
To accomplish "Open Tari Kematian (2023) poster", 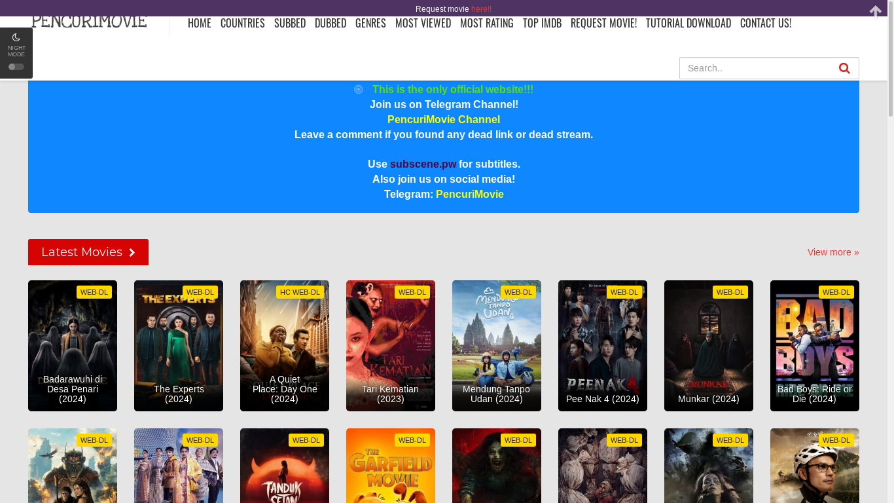I will [391, 346].
